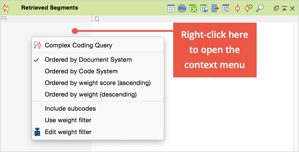Open the table overview icon in toolbar
The image size is (299, 152).
coord(171,8)
